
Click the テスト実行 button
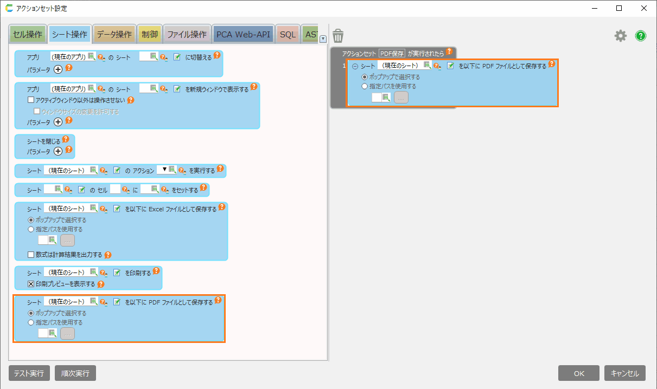point(29,373)
